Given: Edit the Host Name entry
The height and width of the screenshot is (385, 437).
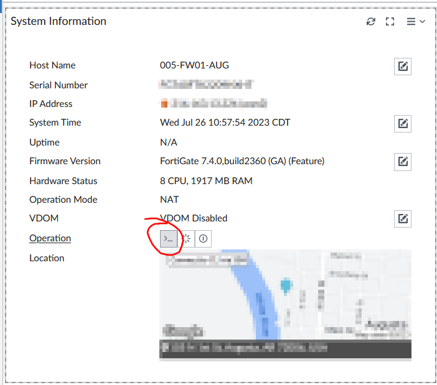Looking at the screenshot, I should pyautogui.click(x=402, y=67).
